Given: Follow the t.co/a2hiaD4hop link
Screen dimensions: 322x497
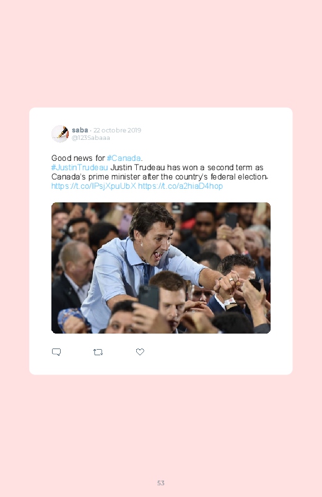Looking at the screenshot, I should click(180, 186).
